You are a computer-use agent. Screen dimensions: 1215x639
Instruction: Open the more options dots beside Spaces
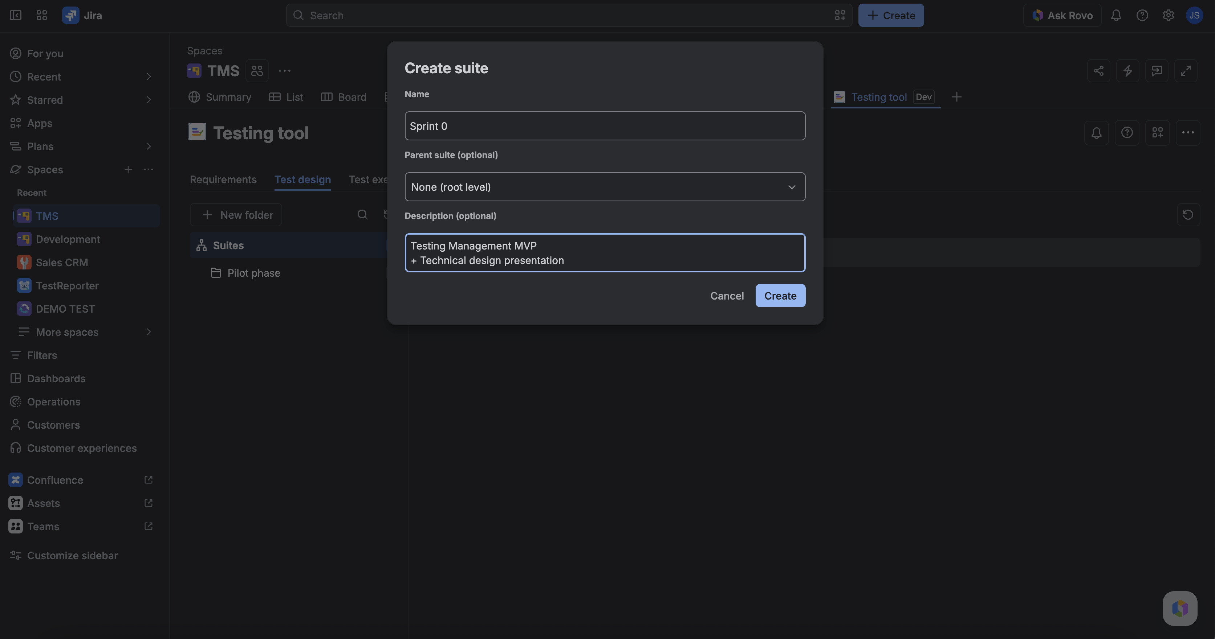click(x=149, y=169)
